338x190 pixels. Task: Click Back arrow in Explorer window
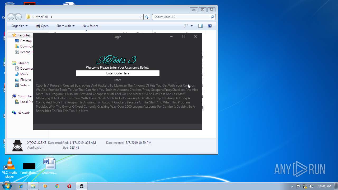pos(11,17)
